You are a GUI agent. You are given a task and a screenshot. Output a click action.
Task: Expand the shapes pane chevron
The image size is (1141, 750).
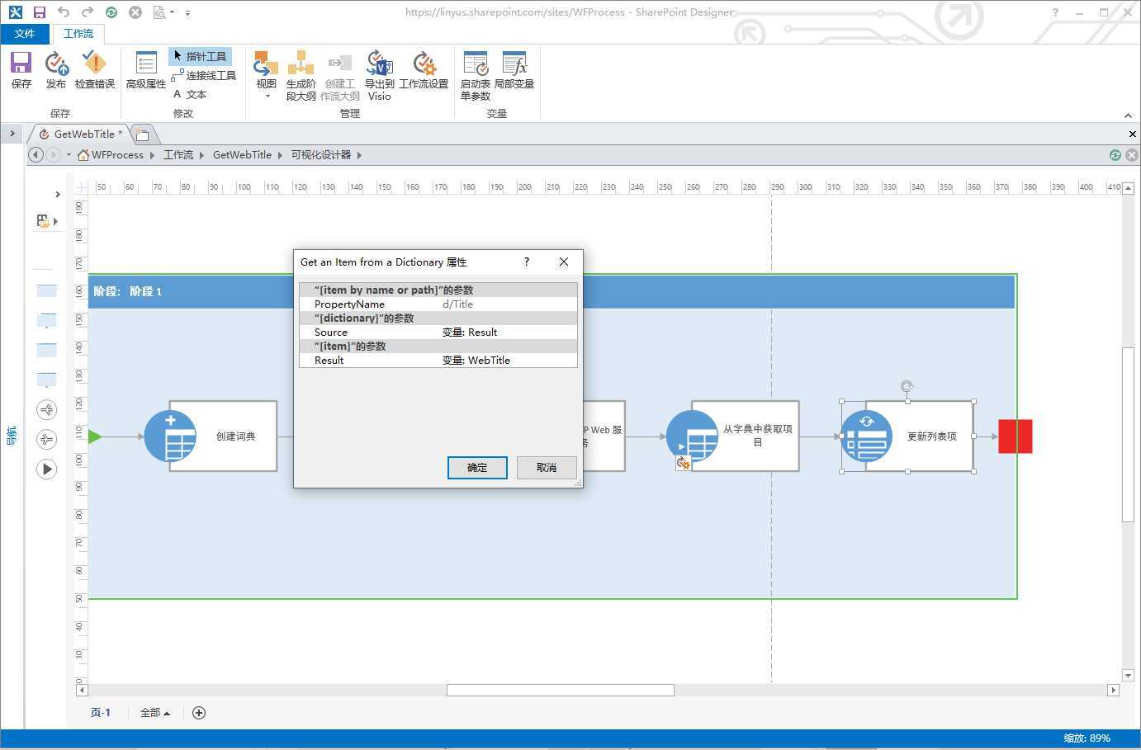point(57,195)
